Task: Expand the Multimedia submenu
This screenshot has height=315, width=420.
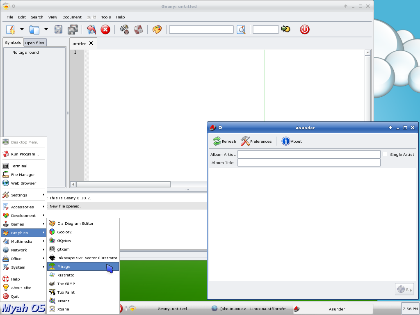Action: tap(23, 241)
